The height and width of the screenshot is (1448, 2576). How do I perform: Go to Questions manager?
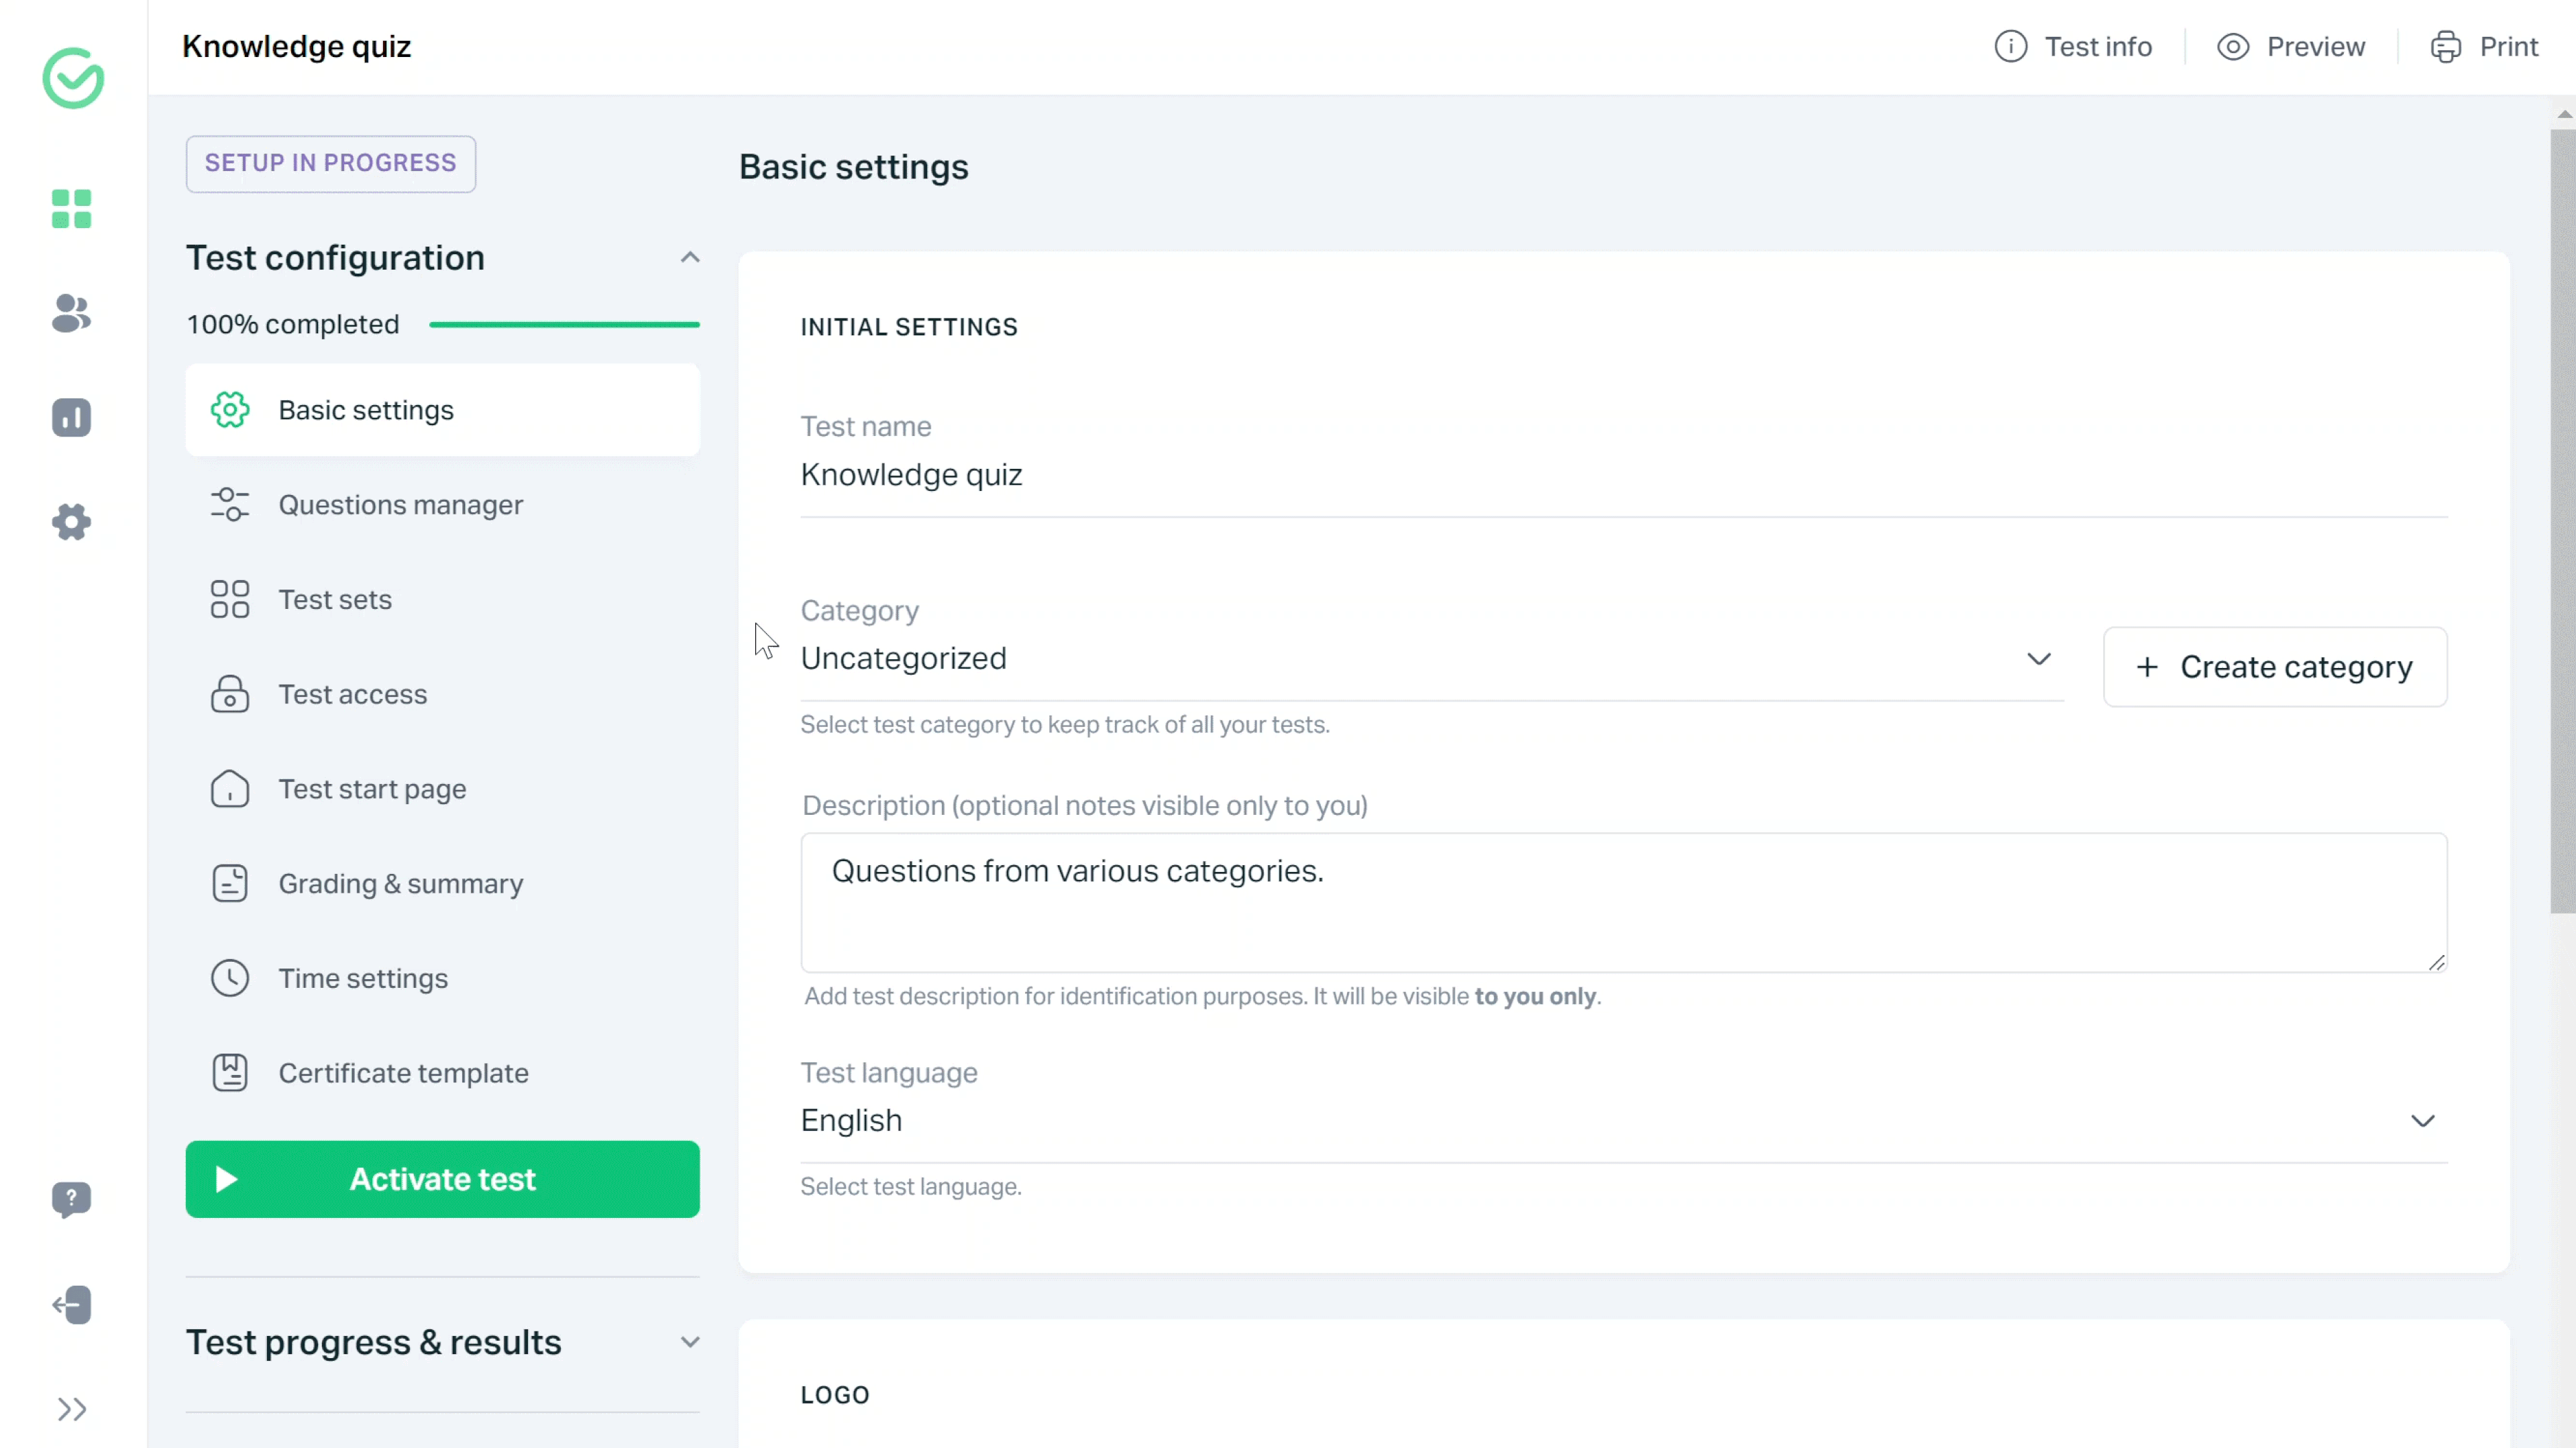(x=400, y=505)
